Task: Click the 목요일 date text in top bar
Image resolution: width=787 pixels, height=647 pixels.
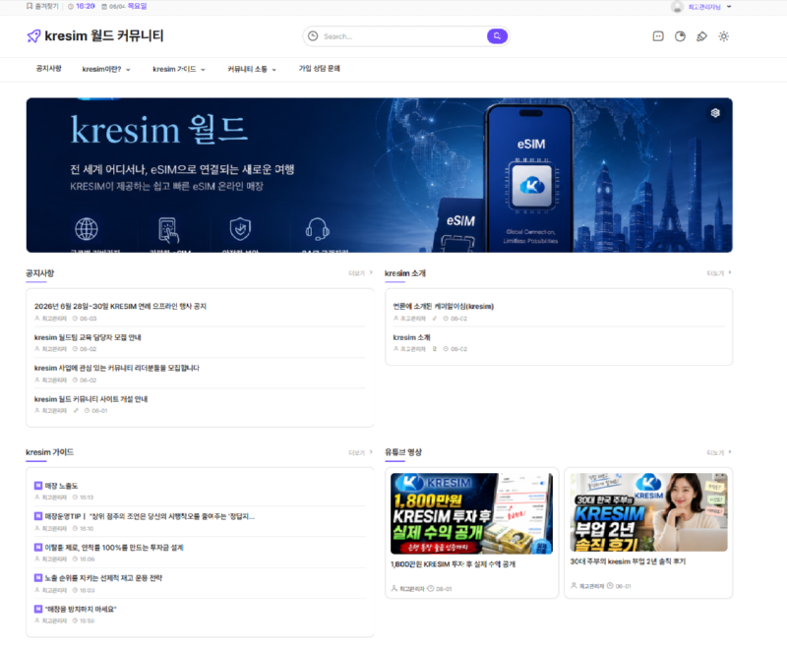Action: coord(137,7)
